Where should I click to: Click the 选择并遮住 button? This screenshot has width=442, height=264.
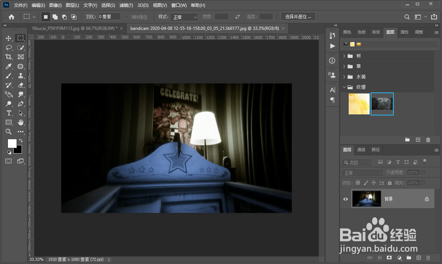pos(298,17)
